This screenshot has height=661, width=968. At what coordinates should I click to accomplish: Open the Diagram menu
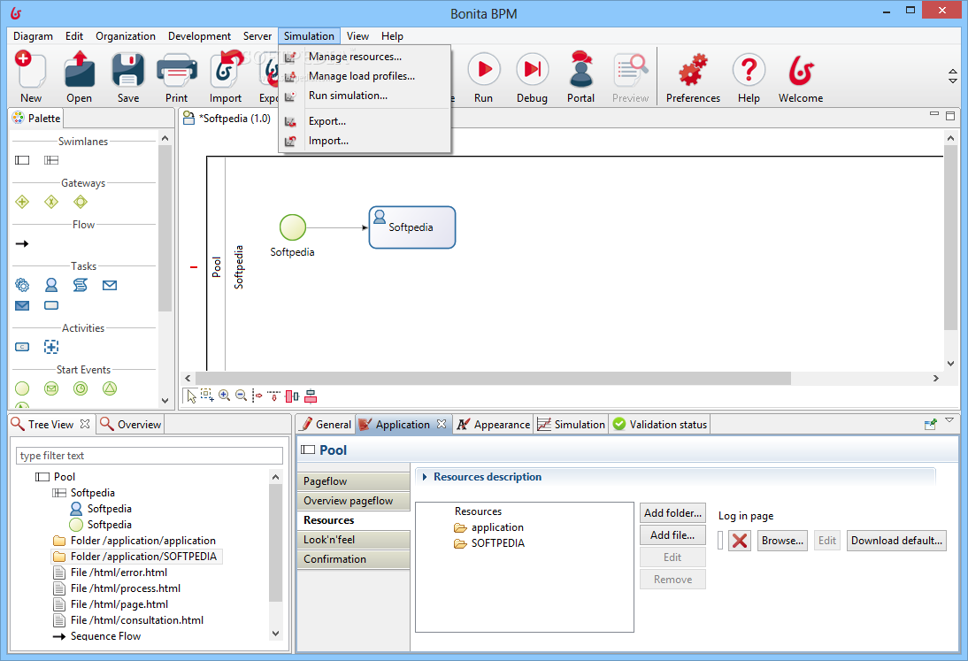pyautogui.click(x=34, y=35)
